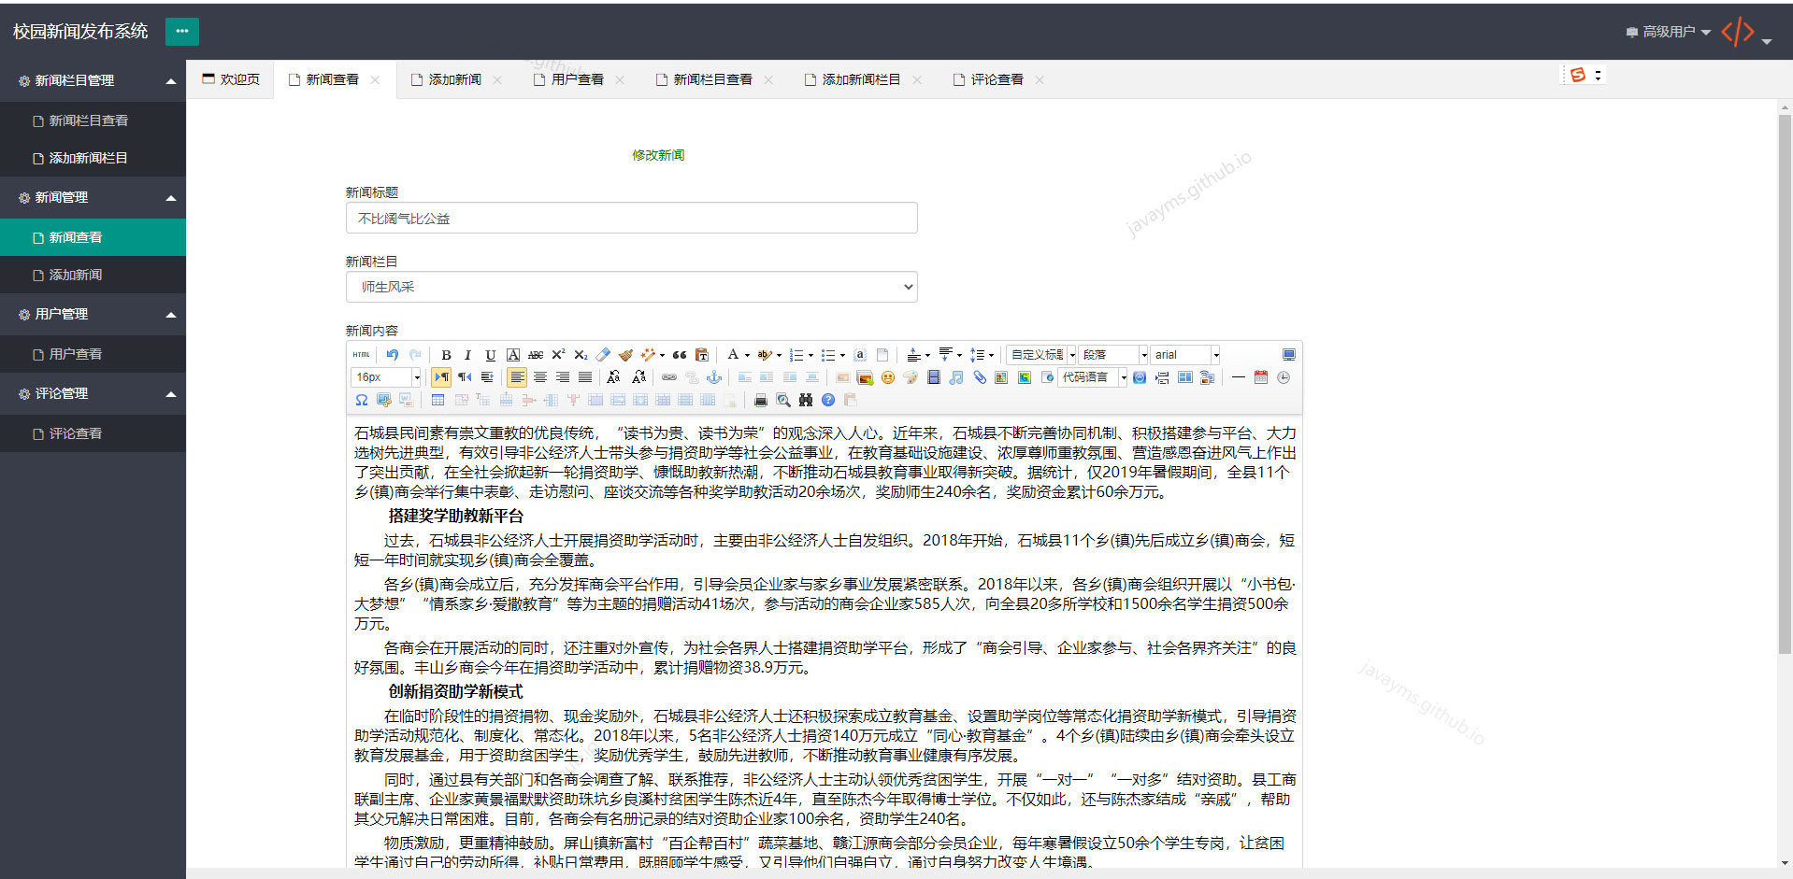Collapse the 用户管理 sidebar section

click(x=93, y=314)
